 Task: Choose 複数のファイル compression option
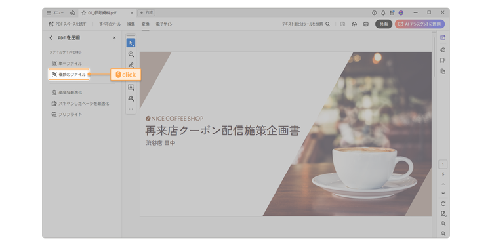coord(69,74)
